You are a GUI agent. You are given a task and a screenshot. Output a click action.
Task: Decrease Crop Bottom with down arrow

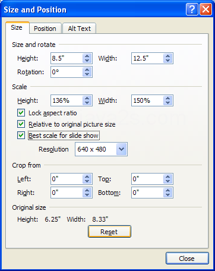tap(167, 195)
